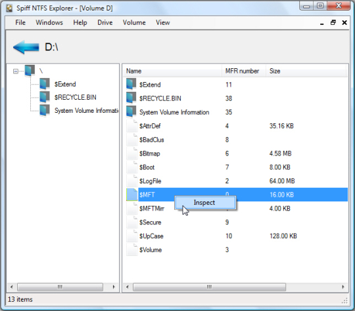Image resolution: width=355 pixels, height=311 pixels.
Task: Select $RECYCLE.BIN in the folder tree
Action: pos(75,97)
